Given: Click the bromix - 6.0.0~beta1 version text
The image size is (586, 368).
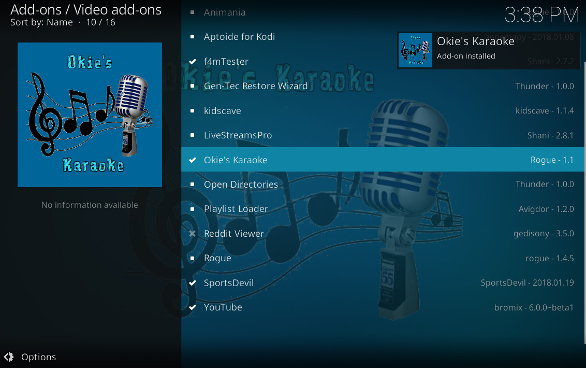Looking at the screenshot, I should (x=534, y=307).
